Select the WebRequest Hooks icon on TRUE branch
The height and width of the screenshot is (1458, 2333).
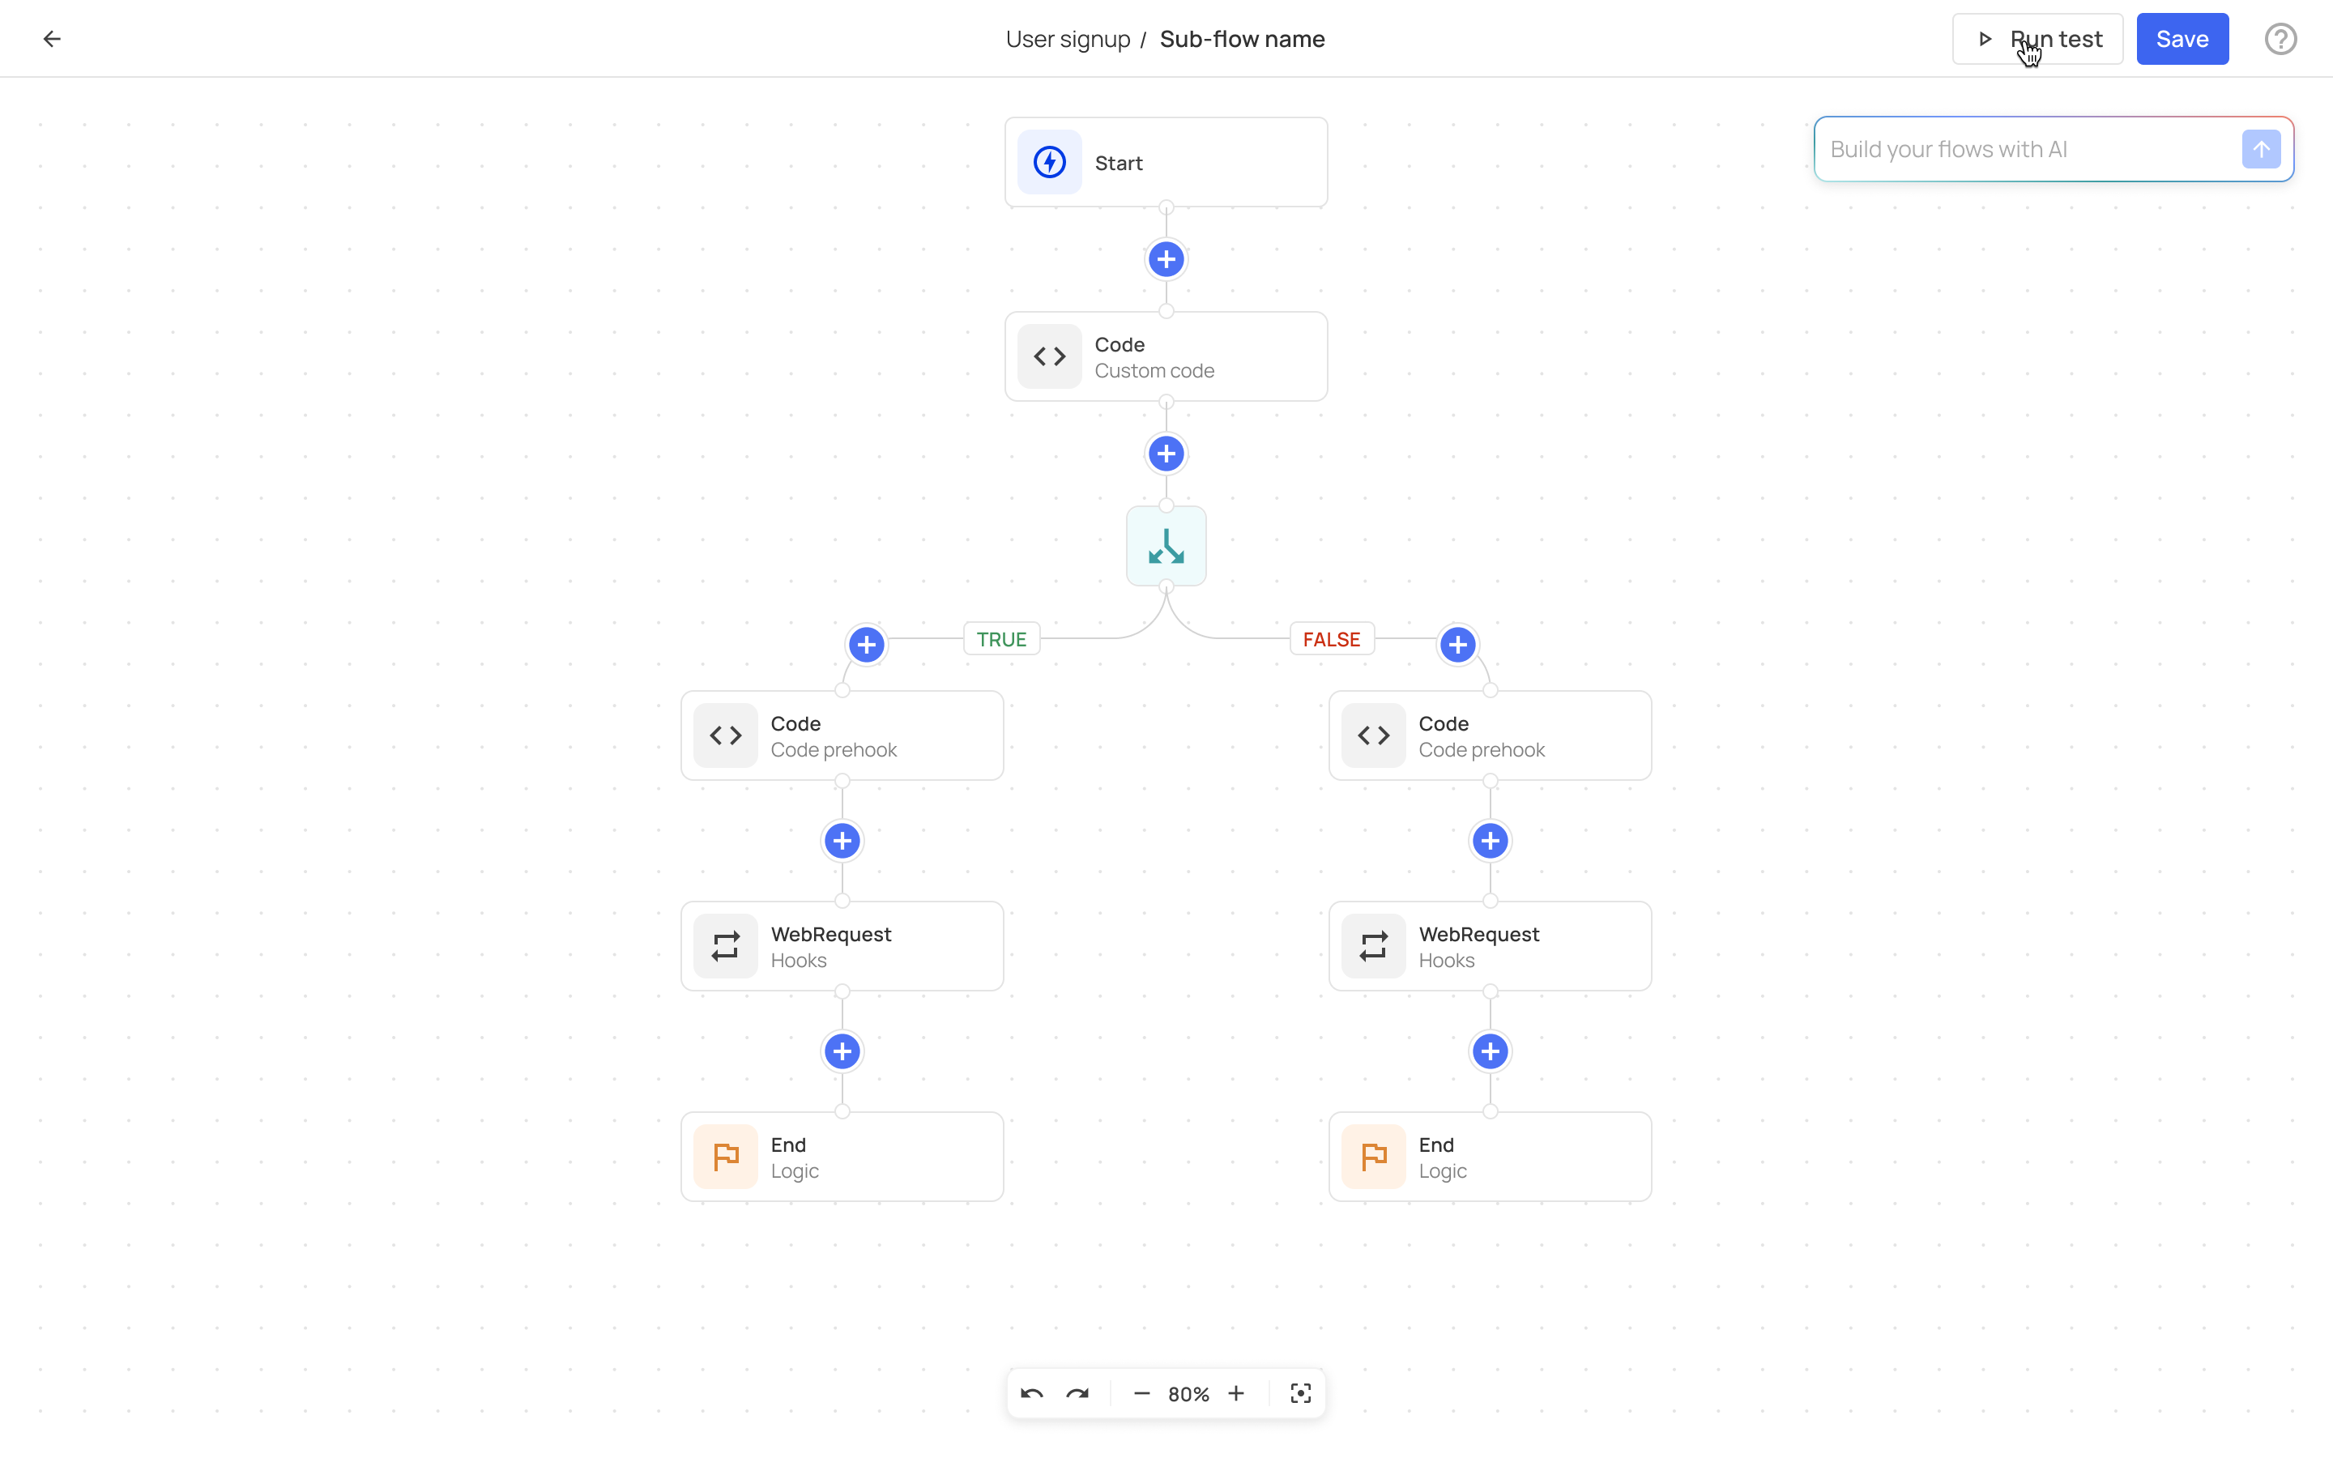pos(726,945)
